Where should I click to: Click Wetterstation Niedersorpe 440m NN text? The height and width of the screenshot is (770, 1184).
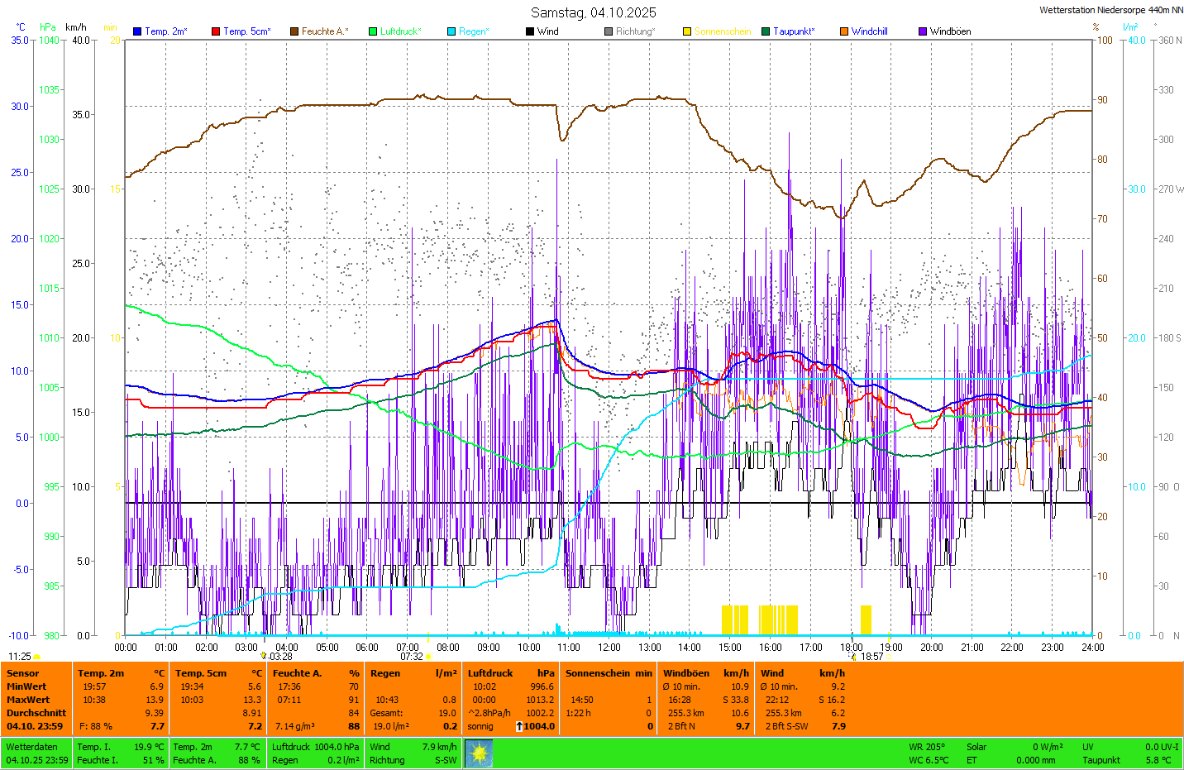(x=1110, y=10)
